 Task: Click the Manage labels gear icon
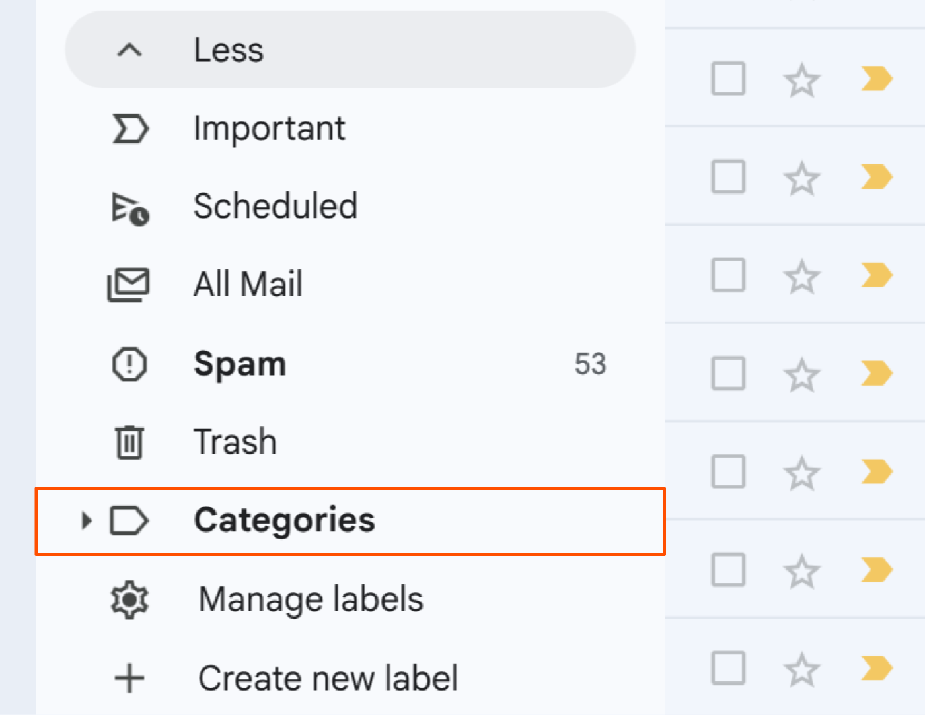[129, 599]
